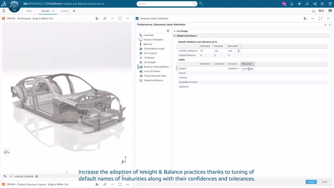Click the share arrow icon in header

coord(307,3)
